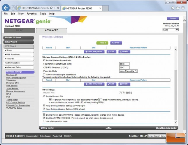Screen dimensions: 188x145
Task: Open browser home page icon
Action: click(173, 8)
